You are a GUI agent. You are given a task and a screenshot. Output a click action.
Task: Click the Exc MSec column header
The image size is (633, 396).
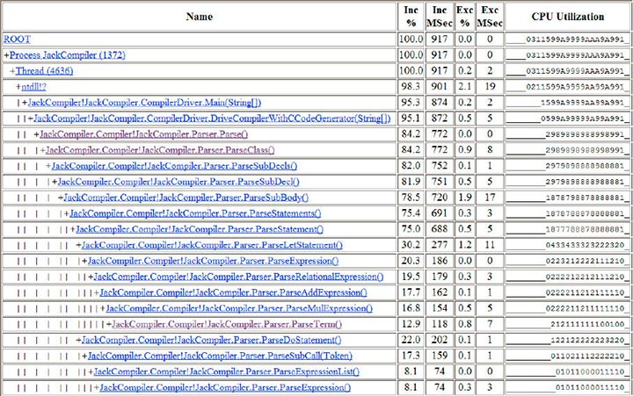[490, 17]
